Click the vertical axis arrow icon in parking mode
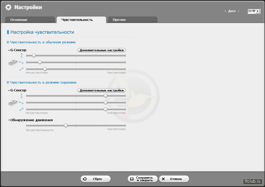 (x=22, y=96)
